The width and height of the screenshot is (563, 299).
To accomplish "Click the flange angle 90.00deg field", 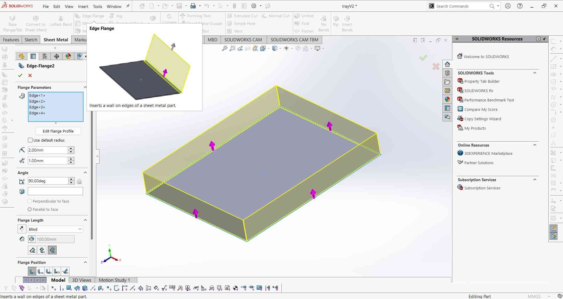I will tap(48, 181).
